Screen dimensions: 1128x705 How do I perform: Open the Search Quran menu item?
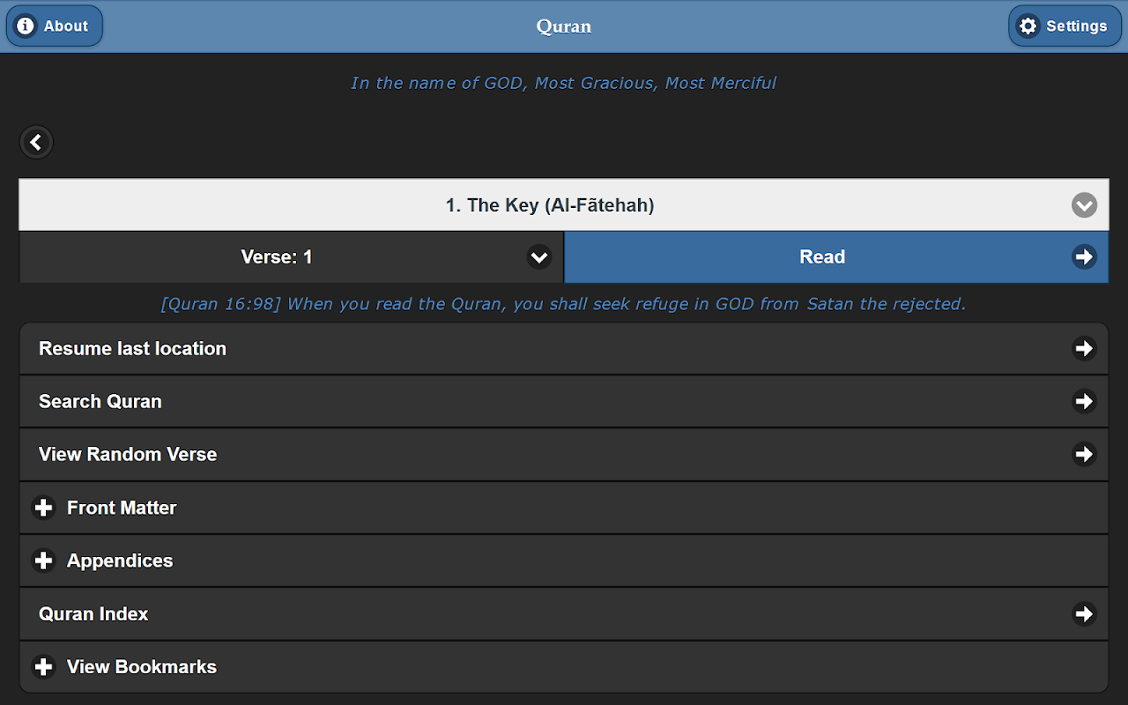[x=100, y=401]
